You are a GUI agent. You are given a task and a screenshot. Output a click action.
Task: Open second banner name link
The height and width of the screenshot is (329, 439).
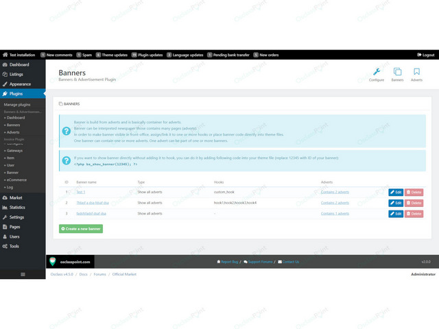93,203
